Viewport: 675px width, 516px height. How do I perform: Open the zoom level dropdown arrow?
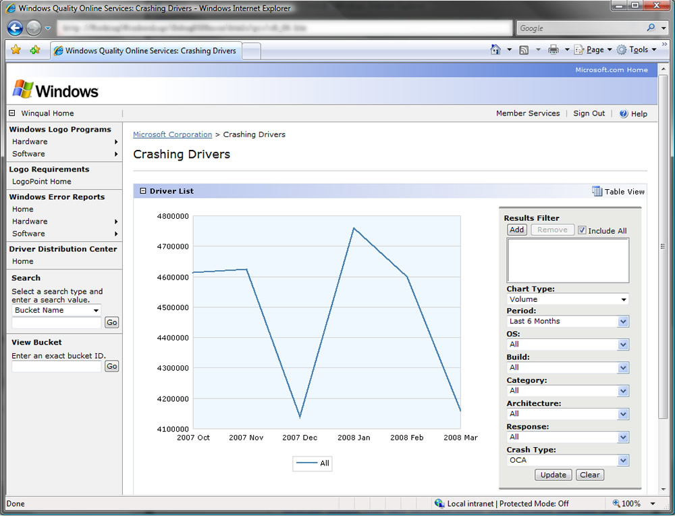[653, 504]
